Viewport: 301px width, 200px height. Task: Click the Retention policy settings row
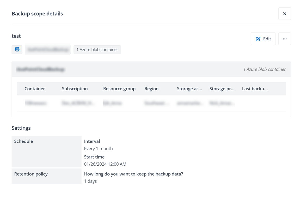[x=31, y=174]
